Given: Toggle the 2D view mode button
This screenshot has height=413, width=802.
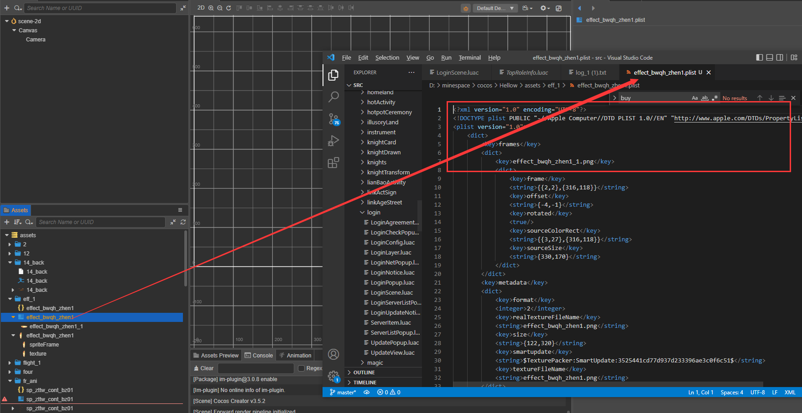Looking at the screenshot, I should pos(201,8).
